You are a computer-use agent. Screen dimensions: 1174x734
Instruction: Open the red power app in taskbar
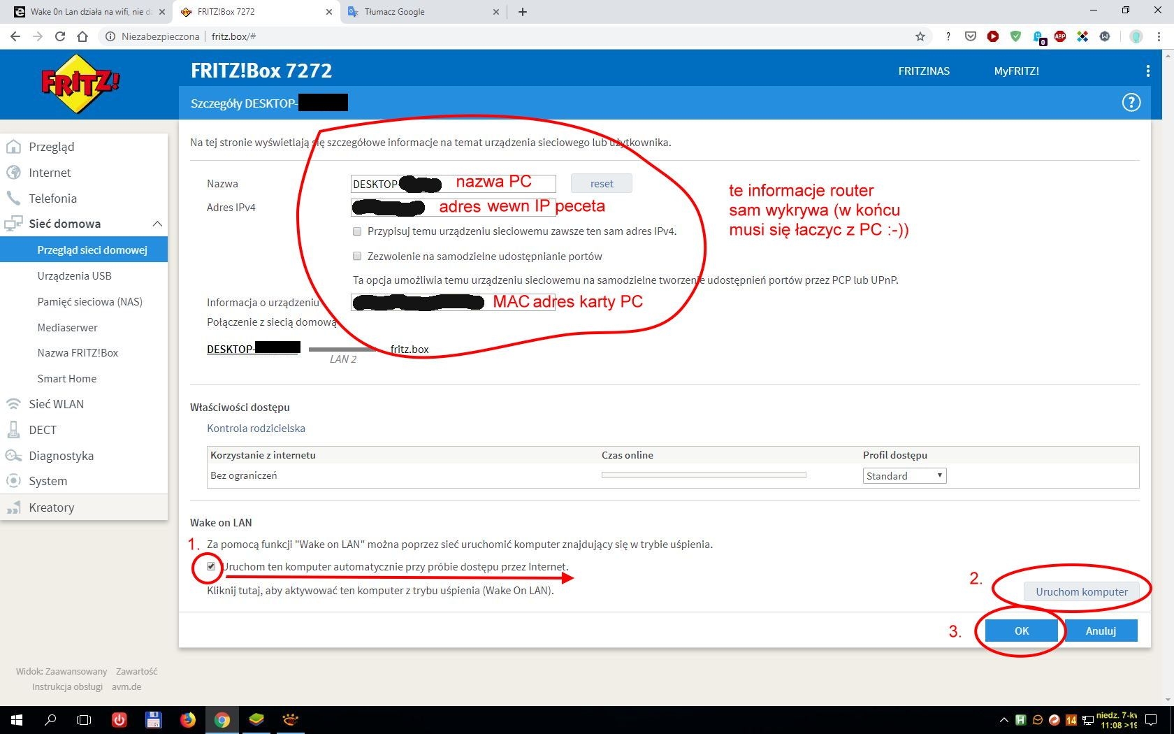(x=119, y=719)
